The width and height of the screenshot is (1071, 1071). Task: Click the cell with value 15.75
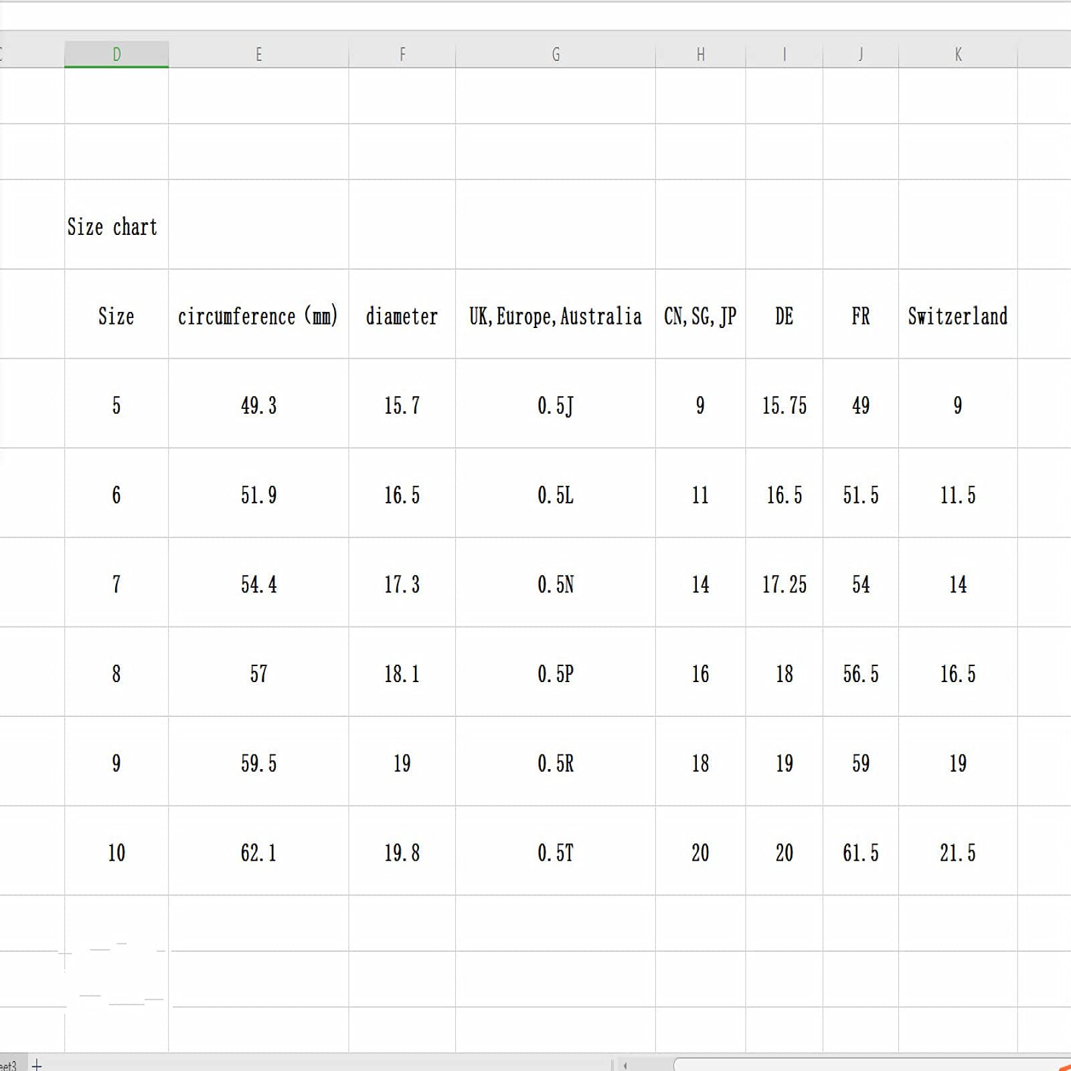pos(784,404)
